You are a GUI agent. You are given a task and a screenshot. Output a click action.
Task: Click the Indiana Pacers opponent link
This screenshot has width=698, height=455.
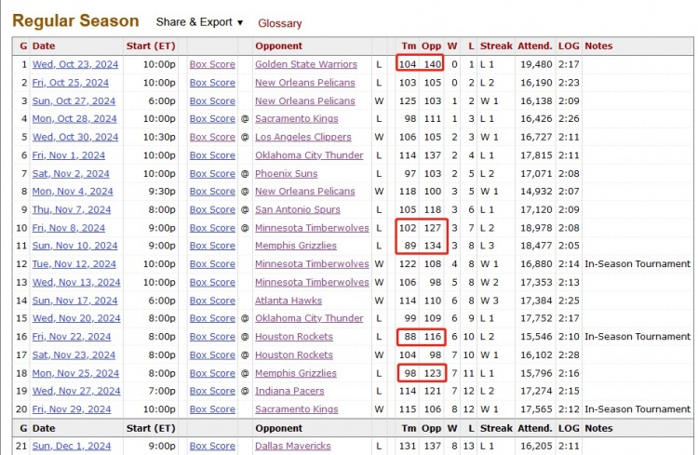(x=291, y=392)
